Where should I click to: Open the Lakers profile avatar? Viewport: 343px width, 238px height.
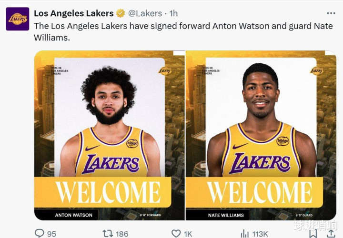18,19
